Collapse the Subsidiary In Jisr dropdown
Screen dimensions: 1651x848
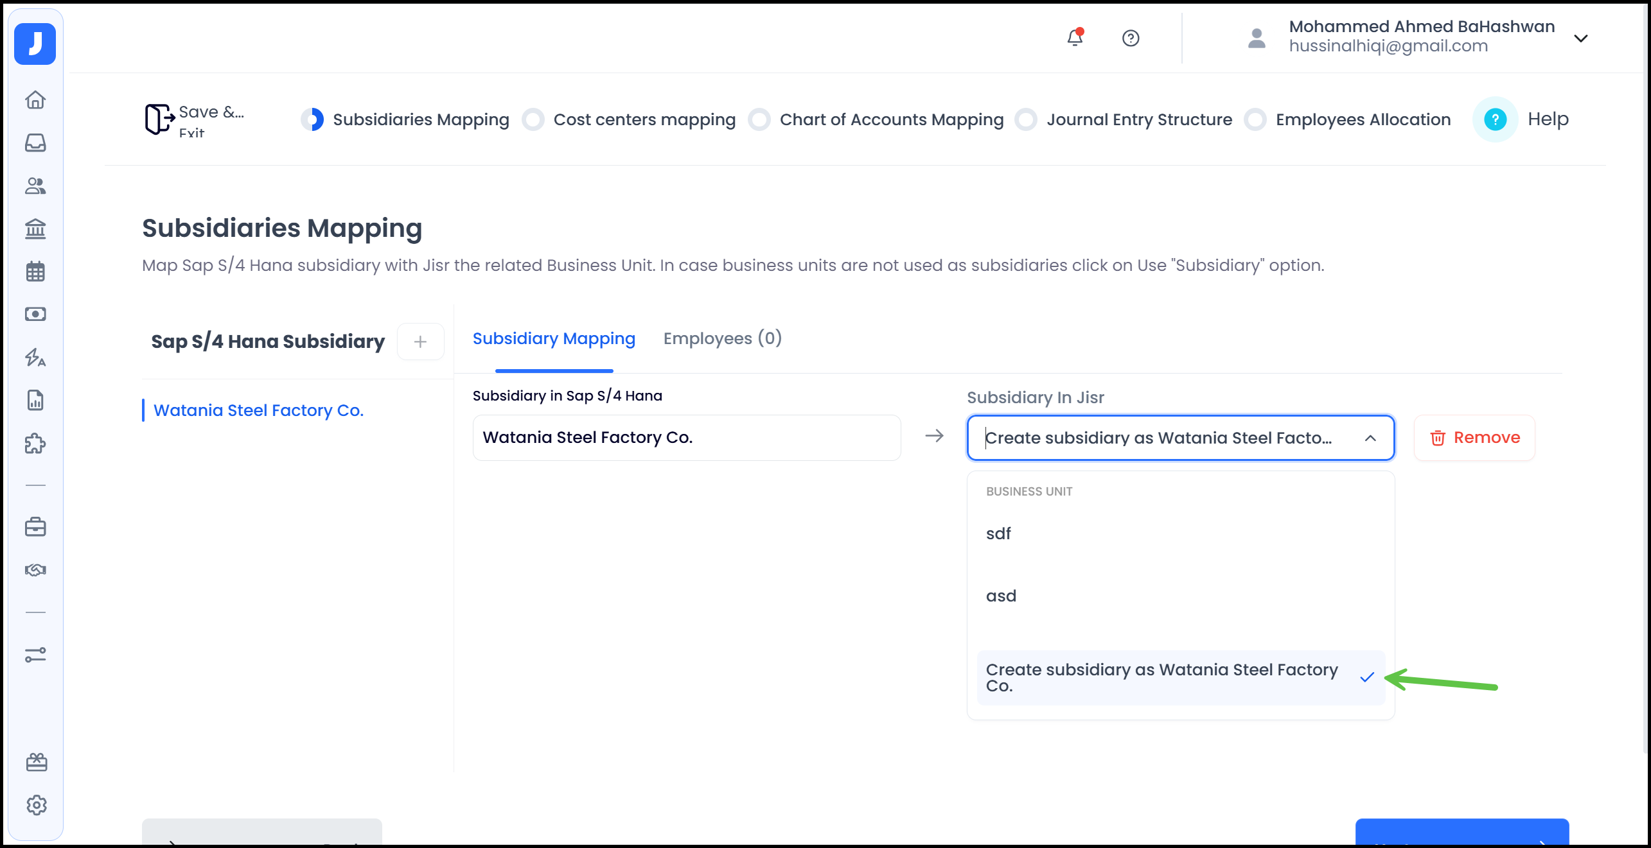pos(1370,438)
